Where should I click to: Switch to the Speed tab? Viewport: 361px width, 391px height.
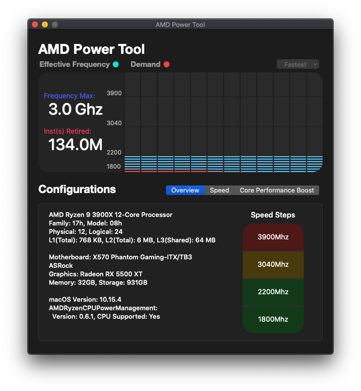219,190
